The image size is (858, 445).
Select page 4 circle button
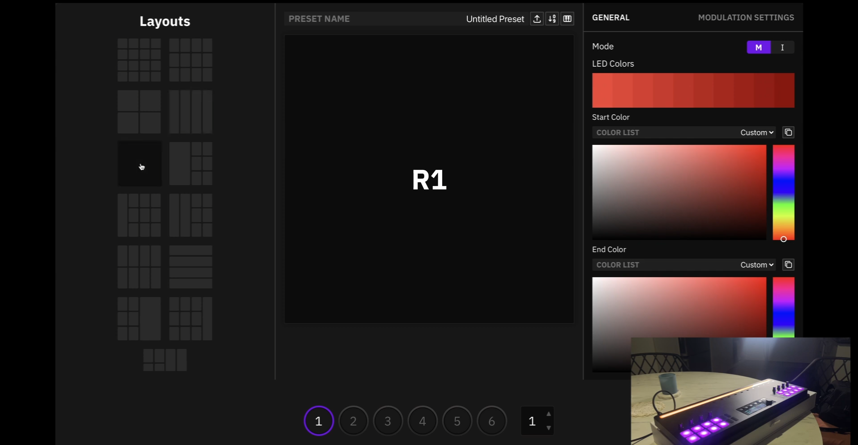click(423, 421)
